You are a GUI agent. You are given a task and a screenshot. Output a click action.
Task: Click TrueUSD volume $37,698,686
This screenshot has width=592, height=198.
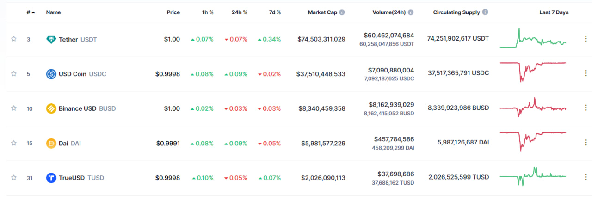[x=396, y=174]
